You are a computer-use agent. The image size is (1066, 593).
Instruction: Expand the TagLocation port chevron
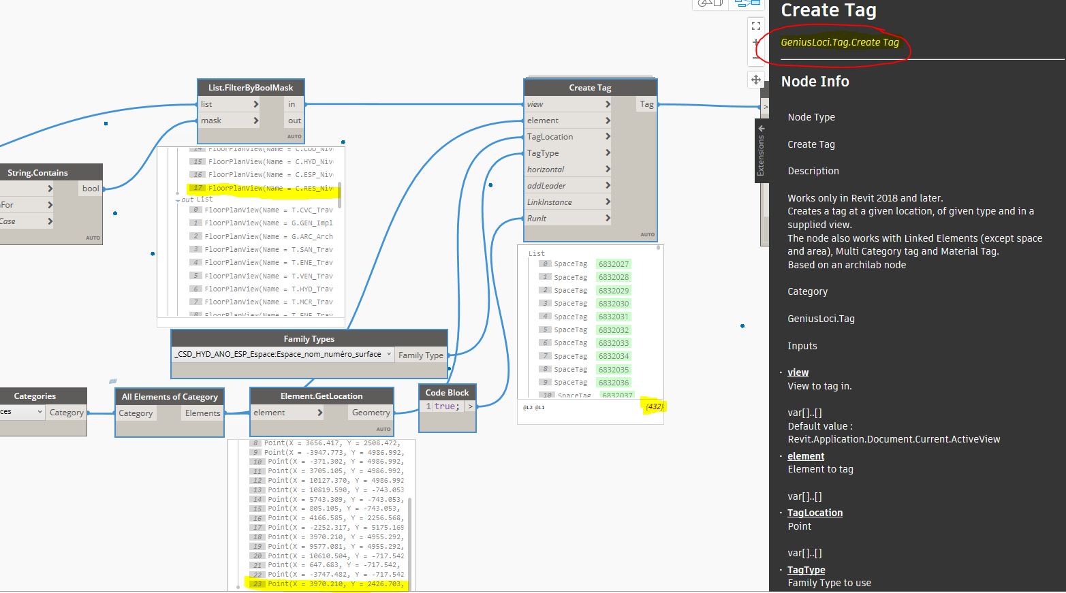[608, 137]
